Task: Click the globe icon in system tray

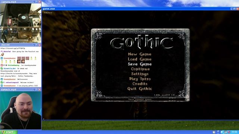Action: [x=222, y=132]
